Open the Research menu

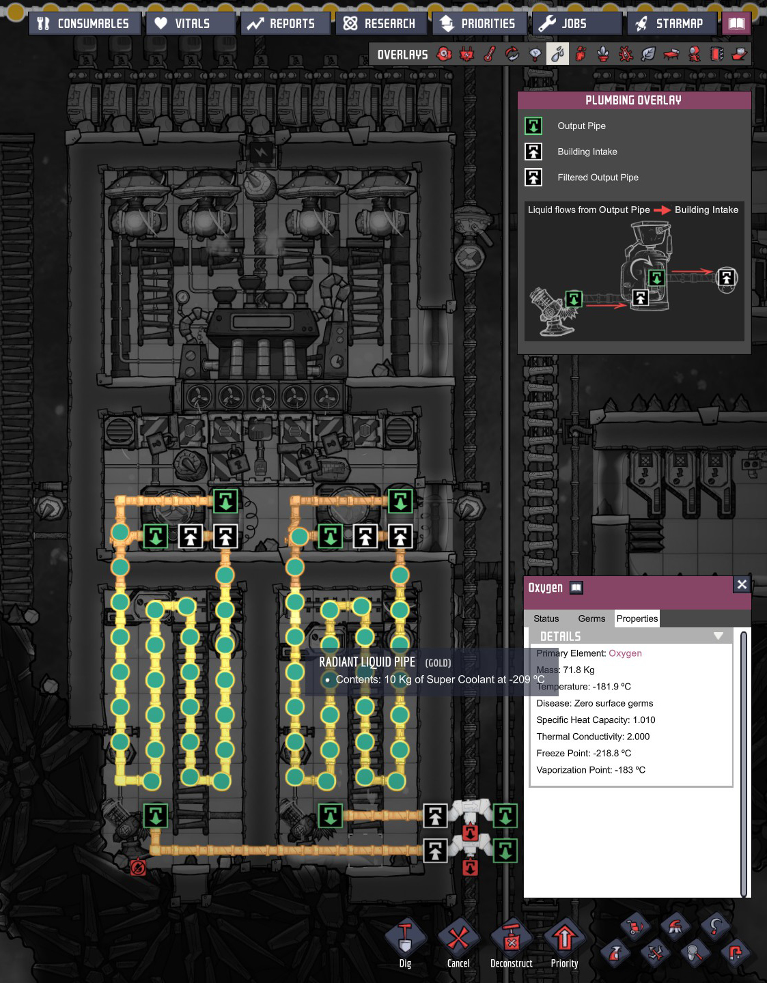[381, 23]
